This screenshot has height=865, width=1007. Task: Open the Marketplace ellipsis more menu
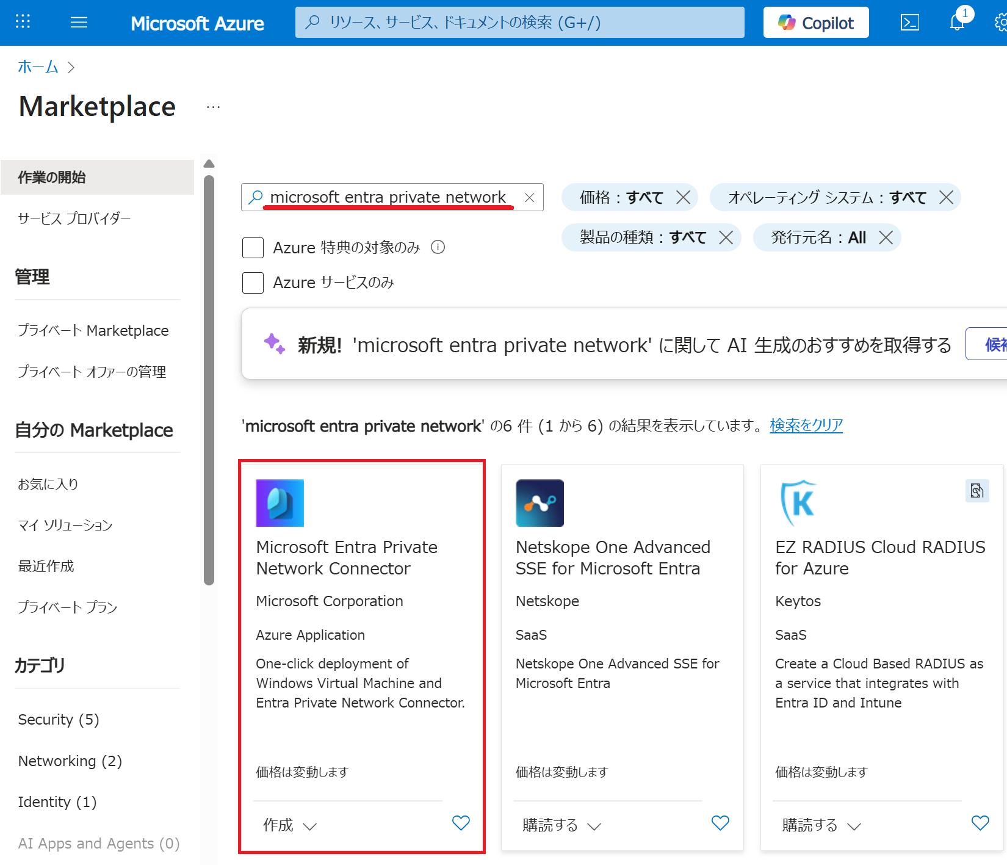213,107
